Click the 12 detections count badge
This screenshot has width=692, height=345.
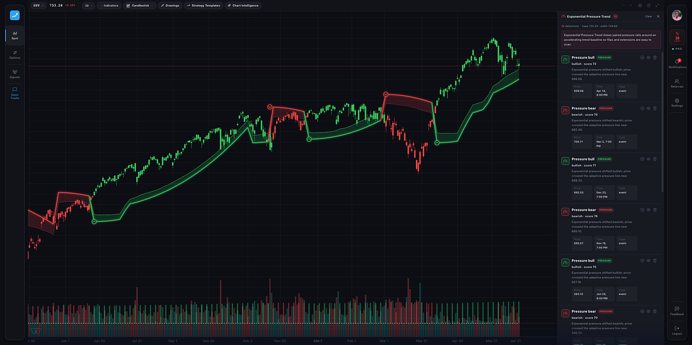[x=615, y=17]
